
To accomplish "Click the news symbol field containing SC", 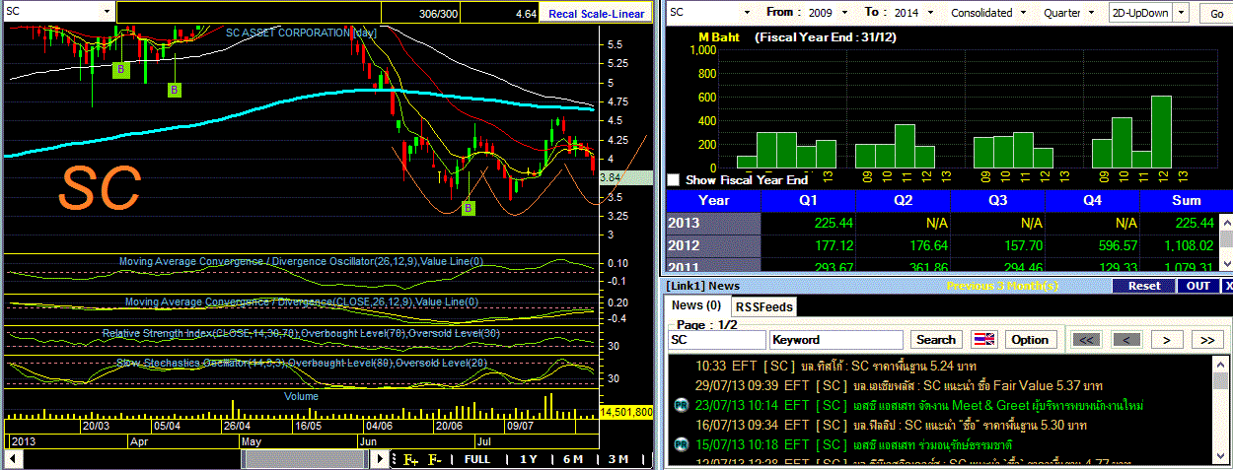I will [716, 339].
